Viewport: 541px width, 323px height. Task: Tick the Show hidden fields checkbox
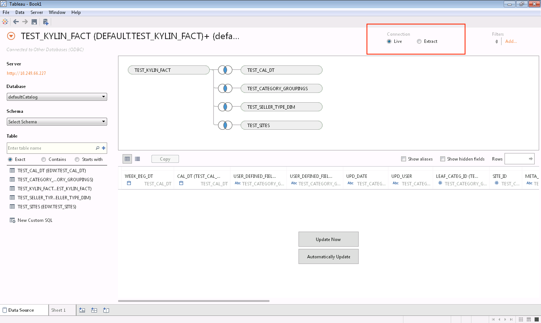coord(442,159)
